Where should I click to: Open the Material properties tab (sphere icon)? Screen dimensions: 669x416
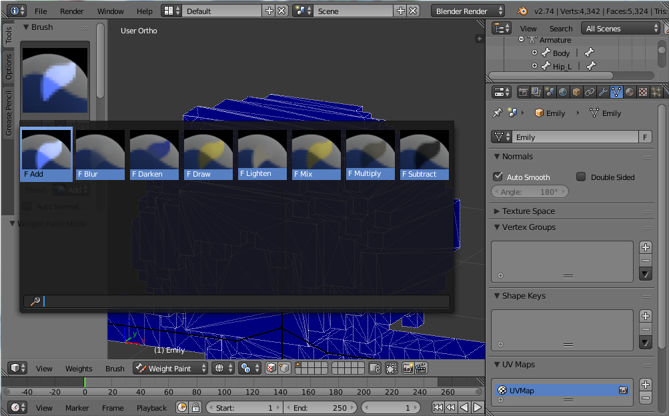[x=630, y=92]
